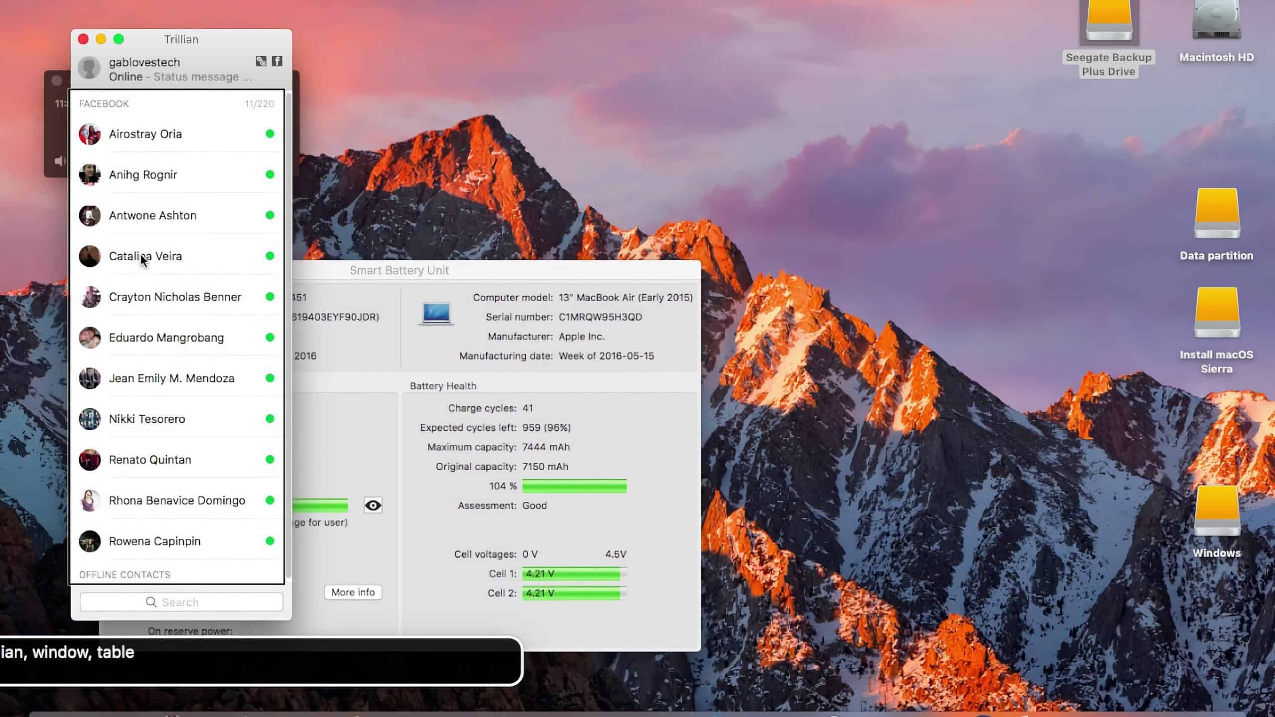Select contact Renato Quintan
The width and height of the screenshot is (1275, 717).
tap(176, 460)
